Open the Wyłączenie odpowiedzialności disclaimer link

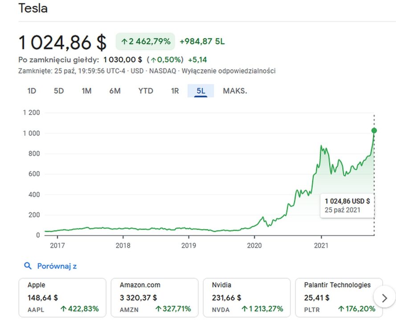[x=229, y=71]
